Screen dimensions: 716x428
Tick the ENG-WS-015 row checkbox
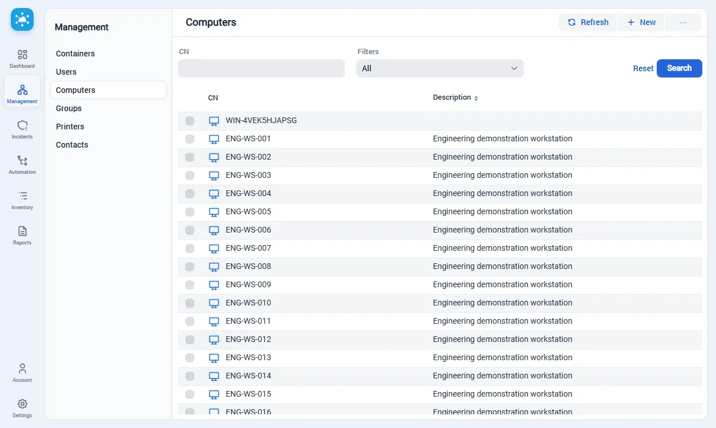[x=190, y=394]
